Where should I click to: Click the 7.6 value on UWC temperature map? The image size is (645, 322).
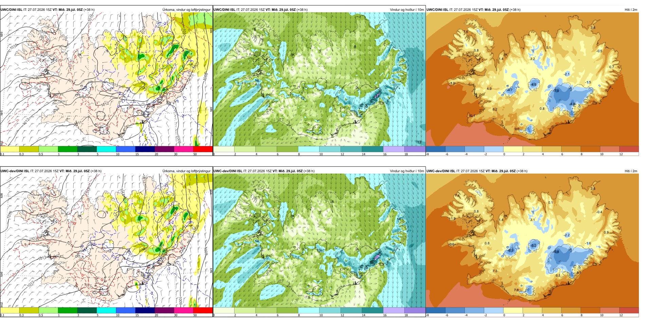tap(465, 32)
